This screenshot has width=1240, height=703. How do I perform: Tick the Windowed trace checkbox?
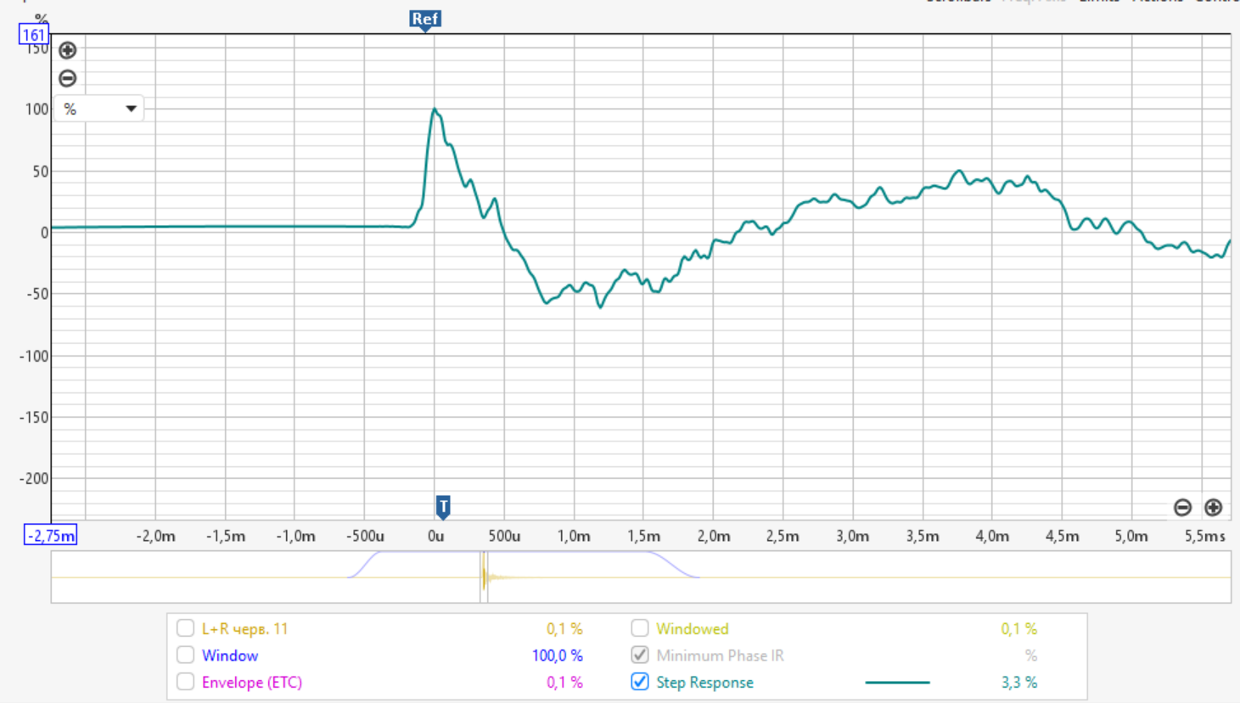640,628
